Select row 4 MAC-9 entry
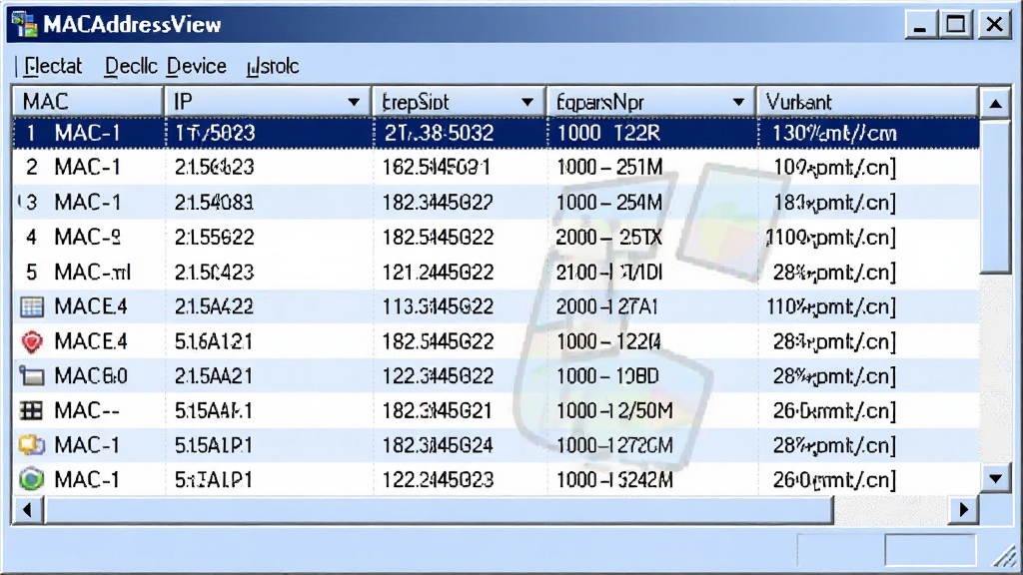Viewport: 1023px width, 575px height. click(x=496, y=238)
